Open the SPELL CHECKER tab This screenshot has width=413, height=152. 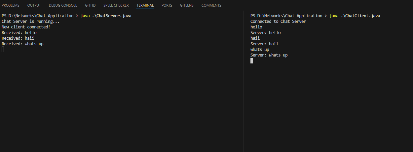point(116,5)
